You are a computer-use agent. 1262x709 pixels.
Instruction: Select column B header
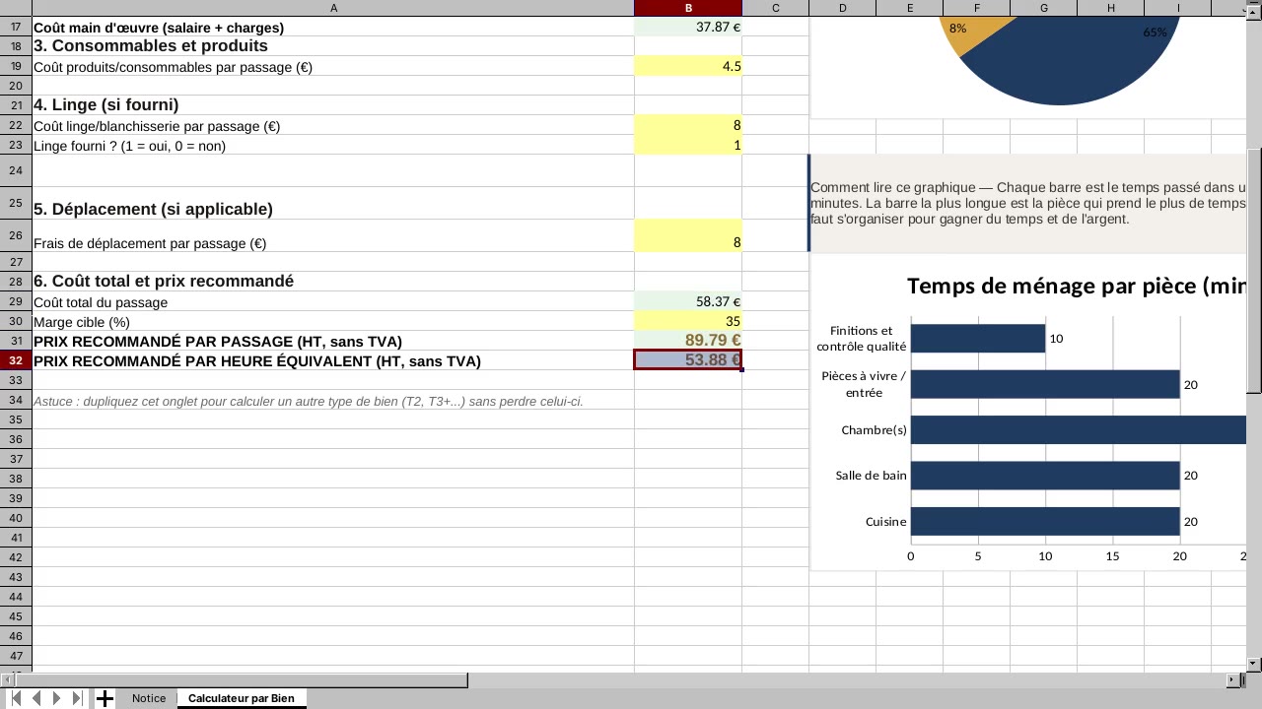tap(688, 8)
